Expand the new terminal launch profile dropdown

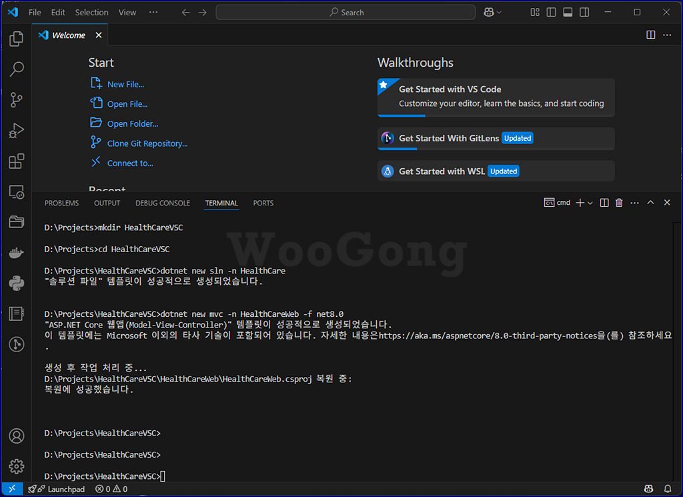pos(590,203)
